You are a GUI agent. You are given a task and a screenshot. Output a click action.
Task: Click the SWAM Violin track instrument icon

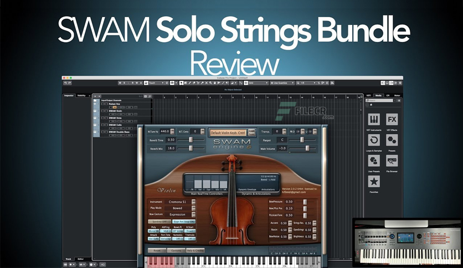pos(95,111)
